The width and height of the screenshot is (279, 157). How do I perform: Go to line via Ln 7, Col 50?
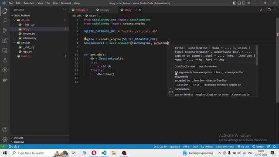point(160,147)
